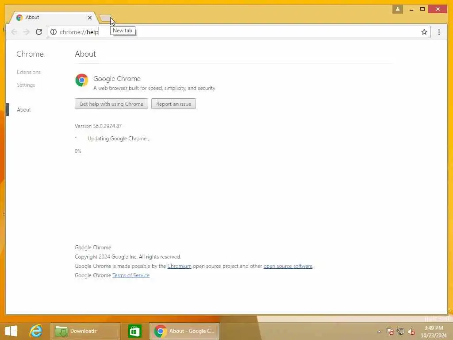Click the About page heading
The height and width of the screenshot is (340, 453).
tap(85, 54)
